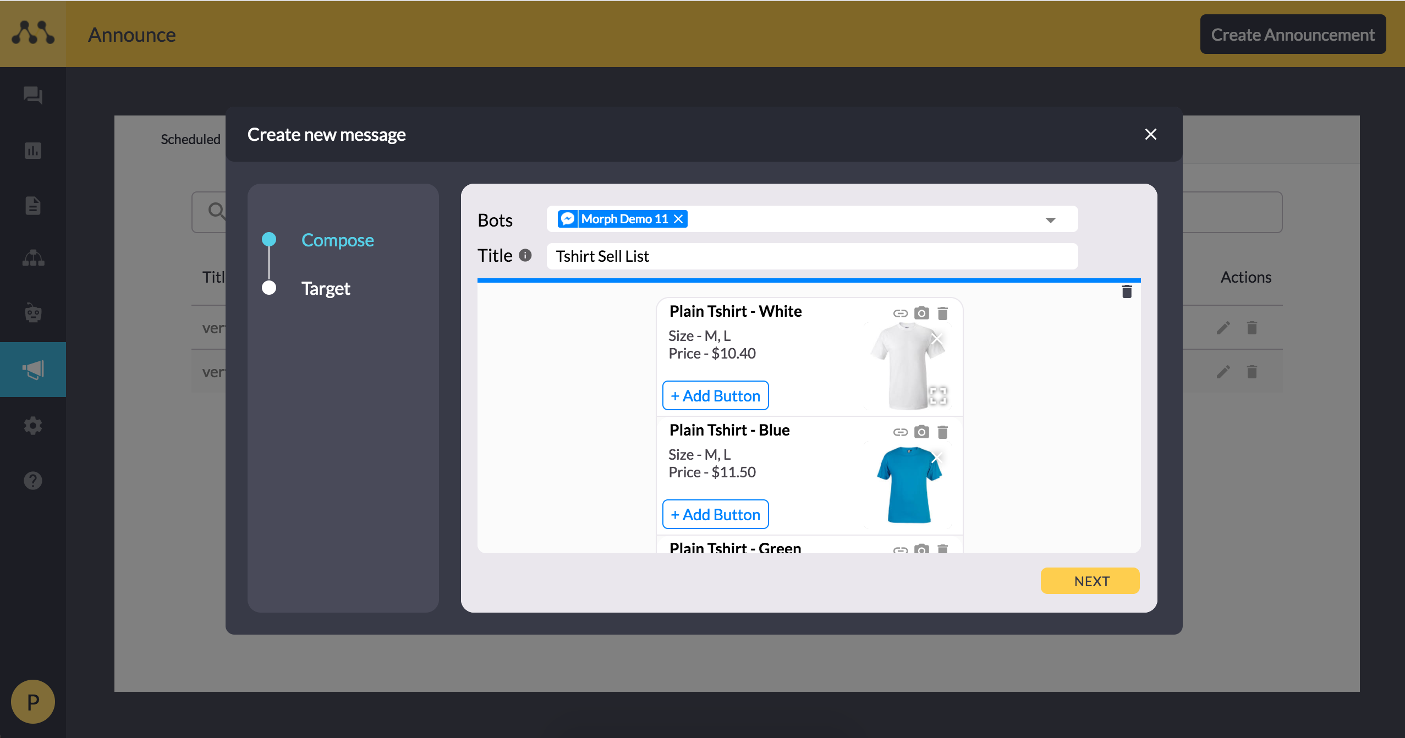This screenshot has height=738, width=1405.
Task: Click the camera icon on Plain Tshirt - White
Action: point(921,313)
